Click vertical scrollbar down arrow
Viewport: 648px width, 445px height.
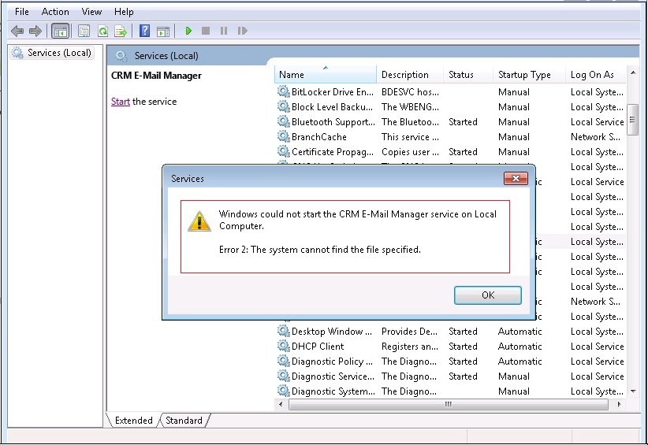click(x=633, y=391)
